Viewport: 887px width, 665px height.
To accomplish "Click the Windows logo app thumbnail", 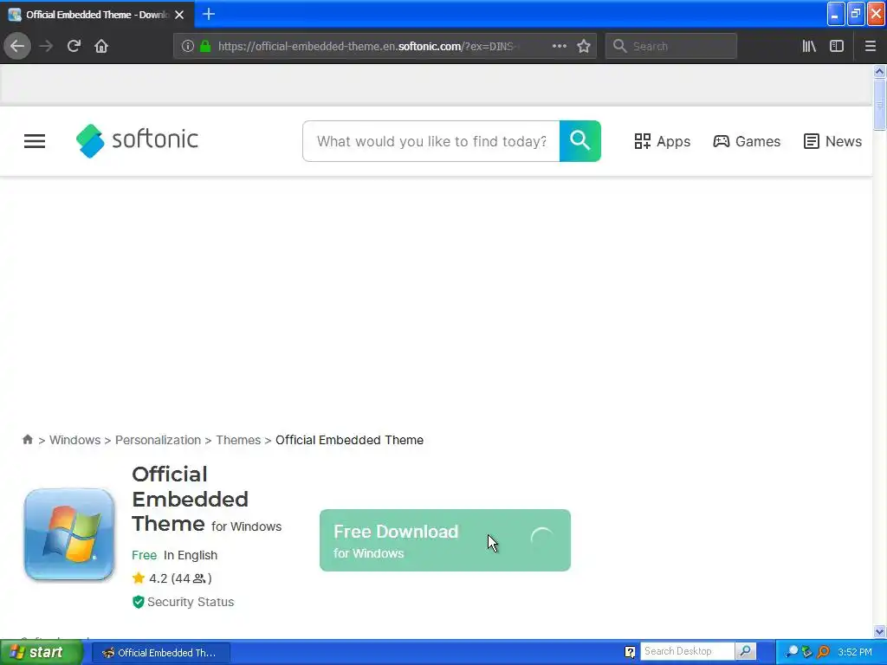I will click(69, 534).
